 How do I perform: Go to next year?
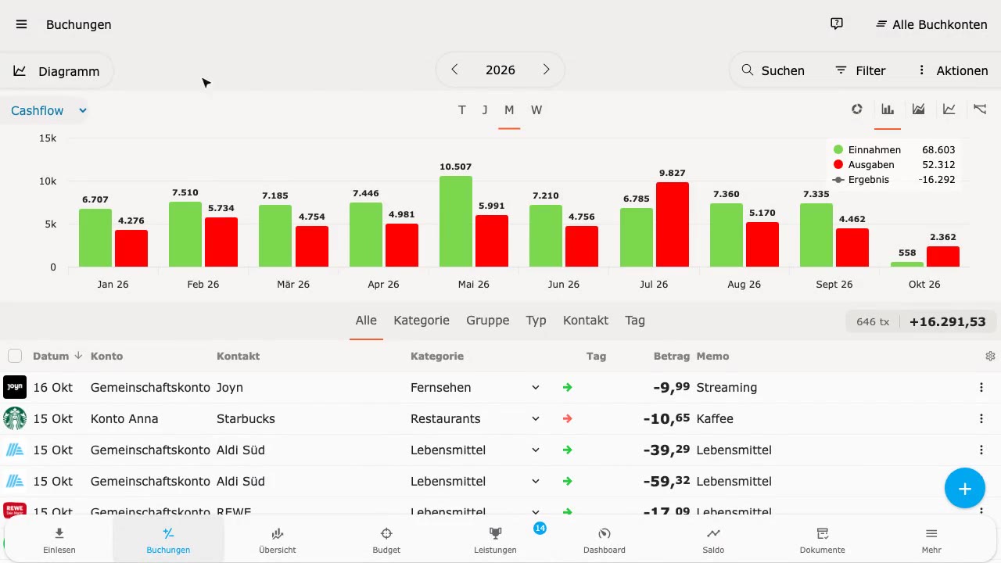coord(546,70)
